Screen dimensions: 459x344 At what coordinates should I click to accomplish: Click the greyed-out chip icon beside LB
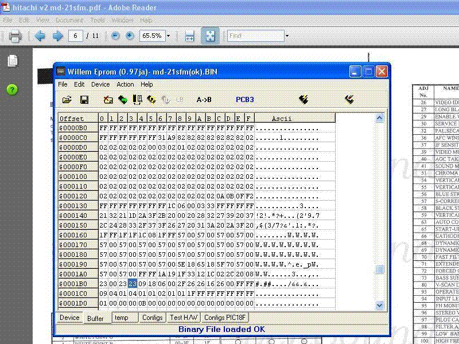tap(166, 100)
